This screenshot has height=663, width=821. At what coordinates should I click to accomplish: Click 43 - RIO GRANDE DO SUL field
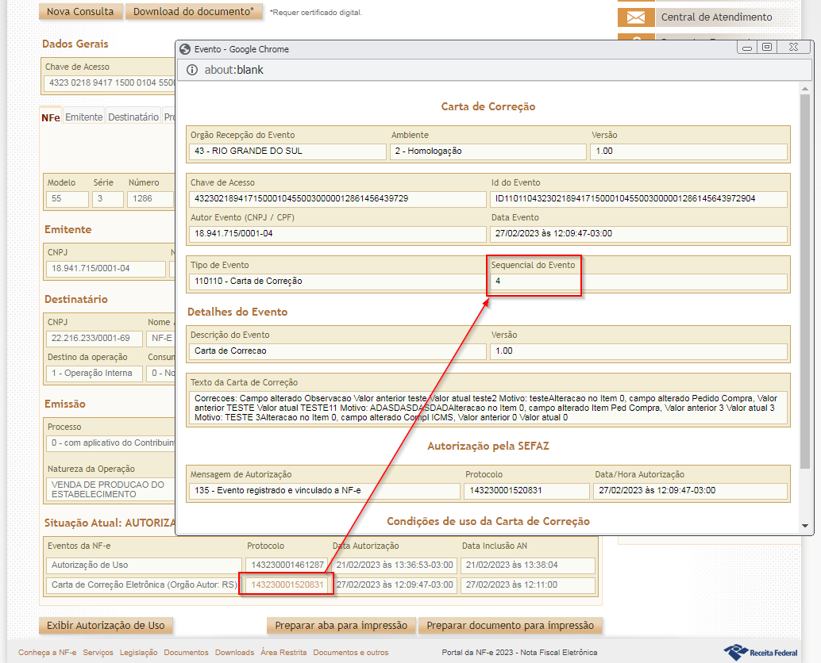287,151
